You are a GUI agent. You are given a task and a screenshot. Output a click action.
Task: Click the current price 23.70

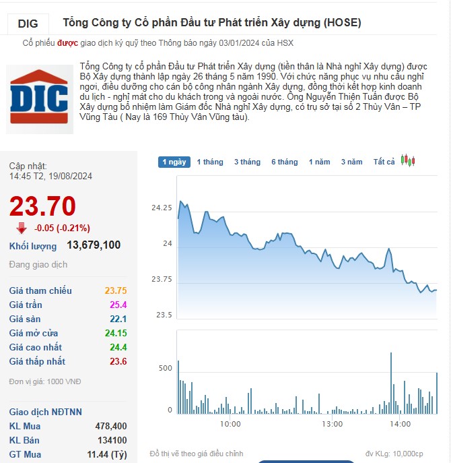tap(42, 206)
